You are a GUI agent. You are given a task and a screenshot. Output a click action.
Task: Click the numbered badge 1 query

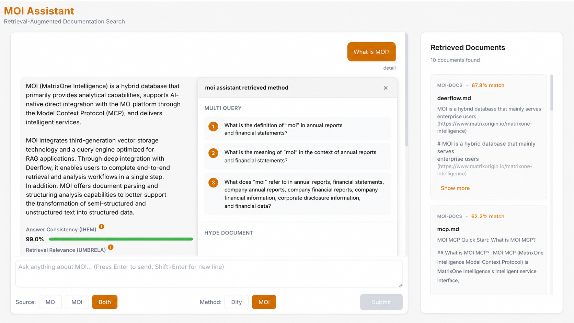pyautogui.click(x=213, y=127)
